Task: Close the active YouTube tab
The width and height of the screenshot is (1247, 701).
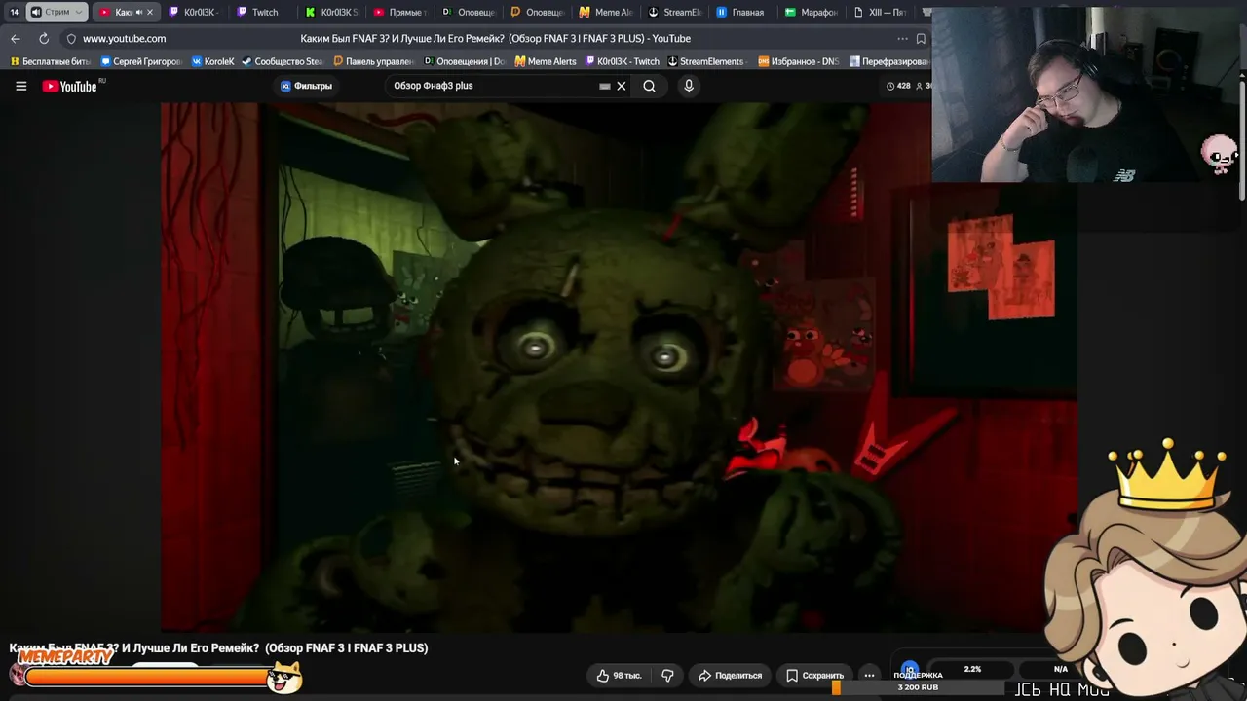Action: pyautogui.click(x=149, y=12)
